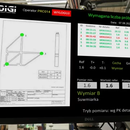The width and height of the screenshot is (130, 130).
Task: Select measurement row ID 4 at 08:55:59
Action: pos(105,40)
